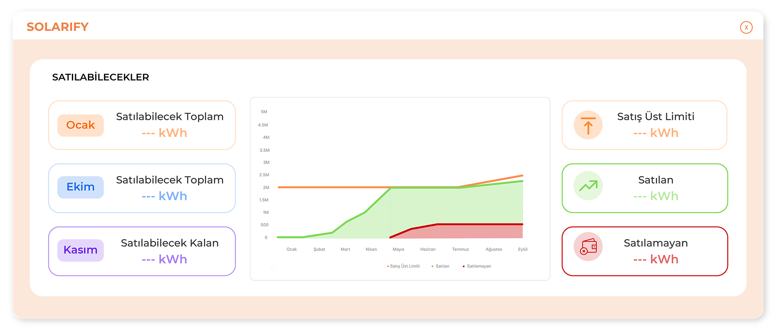The height and width of the screenshot is (333, 779).
Task: Click the purple Kasım month badge
Action: click(x=81, y=250)
